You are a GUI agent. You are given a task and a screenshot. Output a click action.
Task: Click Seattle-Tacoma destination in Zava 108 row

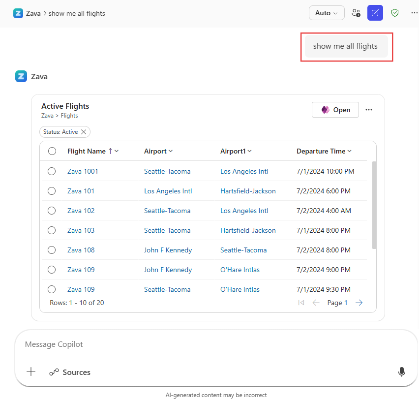click(x=243, y=250)
